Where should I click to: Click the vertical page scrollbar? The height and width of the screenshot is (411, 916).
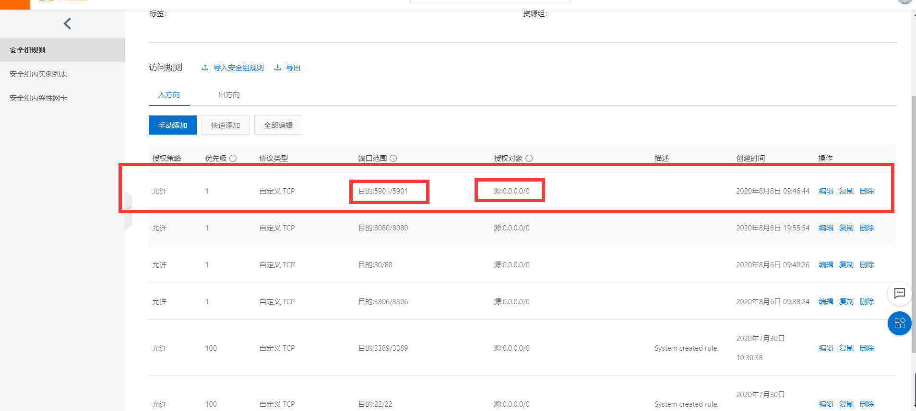coord(913,225)
